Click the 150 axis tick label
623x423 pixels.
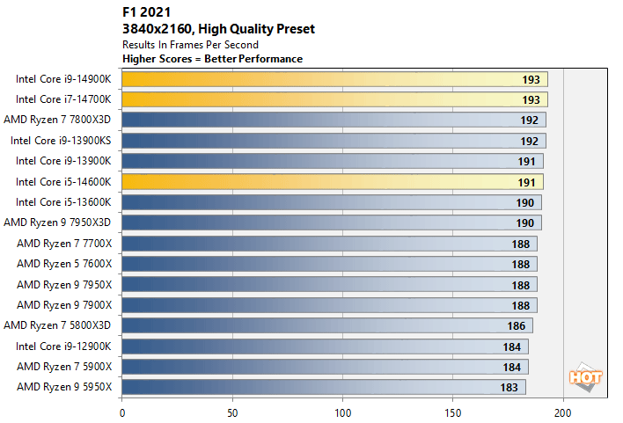(x=453, y=413)
